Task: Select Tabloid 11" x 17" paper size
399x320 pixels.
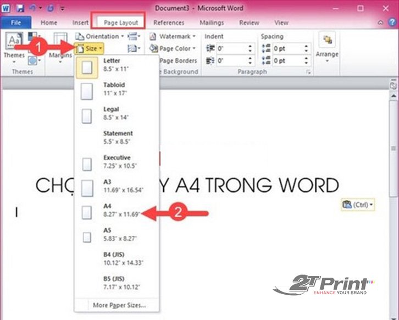Action: [x=117, y=91]
